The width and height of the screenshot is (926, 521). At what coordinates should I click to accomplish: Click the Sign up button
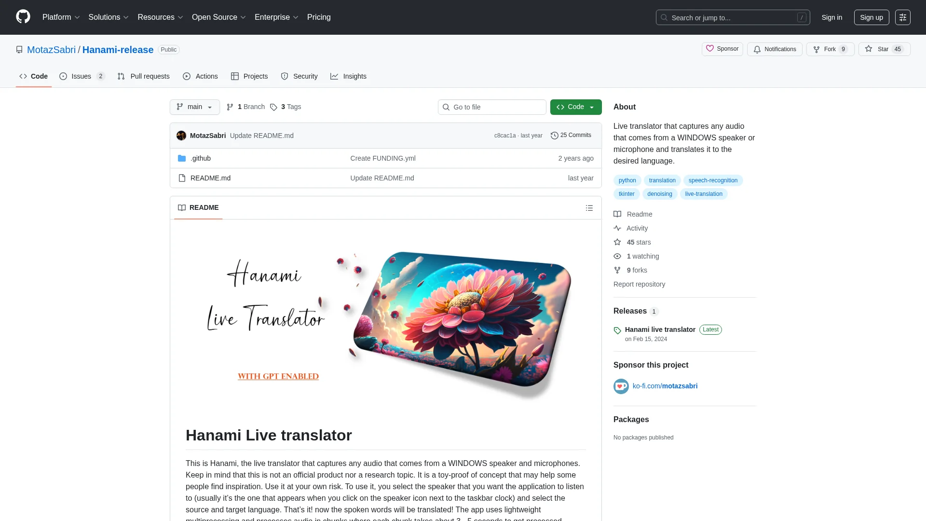click(872, 17)
